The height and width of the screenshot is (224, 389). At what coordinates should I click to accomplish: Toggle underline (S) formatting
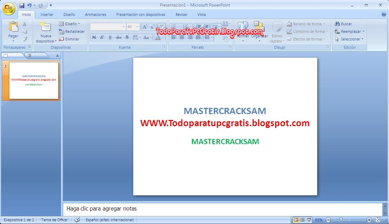tap(110, 37)
